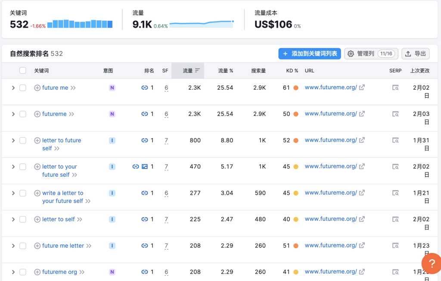Add futureme org via plus icon
This screenshot has width=441, height=281.
37,272
